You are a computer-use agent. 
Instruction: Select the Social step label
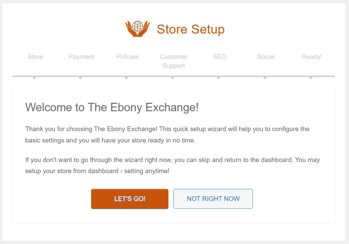coord(266,57)
